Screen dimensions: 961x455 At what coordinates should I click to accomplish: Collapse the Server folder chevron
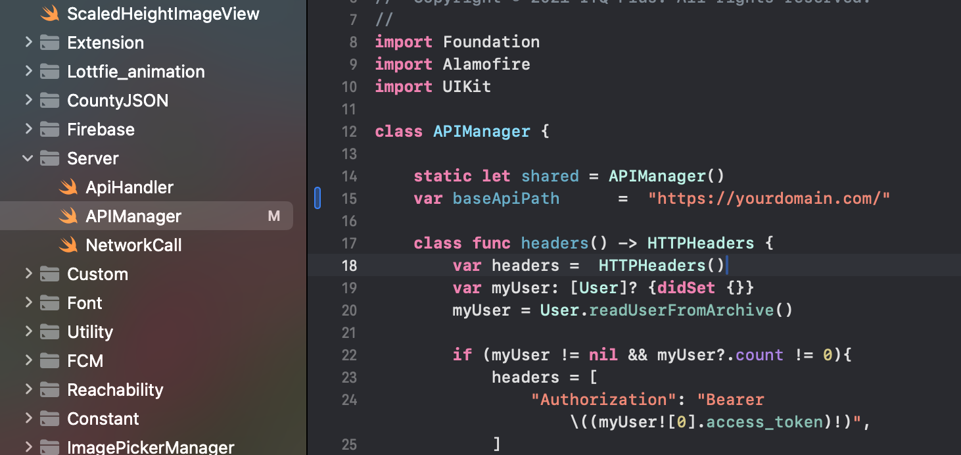[x=28, y=158]
